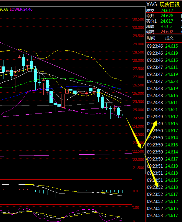
Task: Click the LOWER:24.46 indicator label
Action: pos(21,9)
